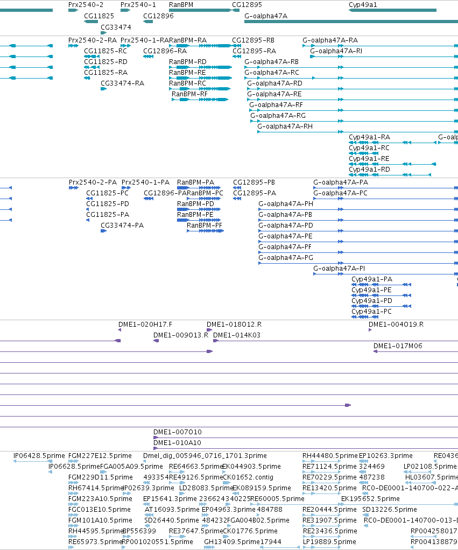Select EST Dmel_dig_005946_0716_1701.3prime
The height and width of the screenshot is (550, 458).
click(x=205, y=456)
